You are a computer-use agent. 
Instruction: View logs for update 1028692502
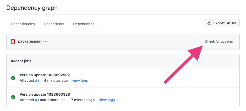80,81
